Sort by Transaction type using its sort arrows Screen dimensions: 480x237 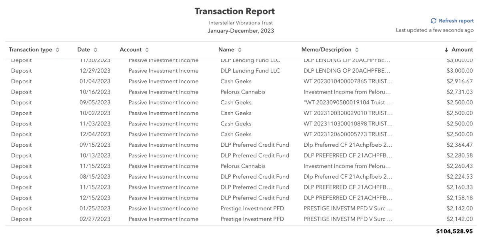[x=58, y=50]
